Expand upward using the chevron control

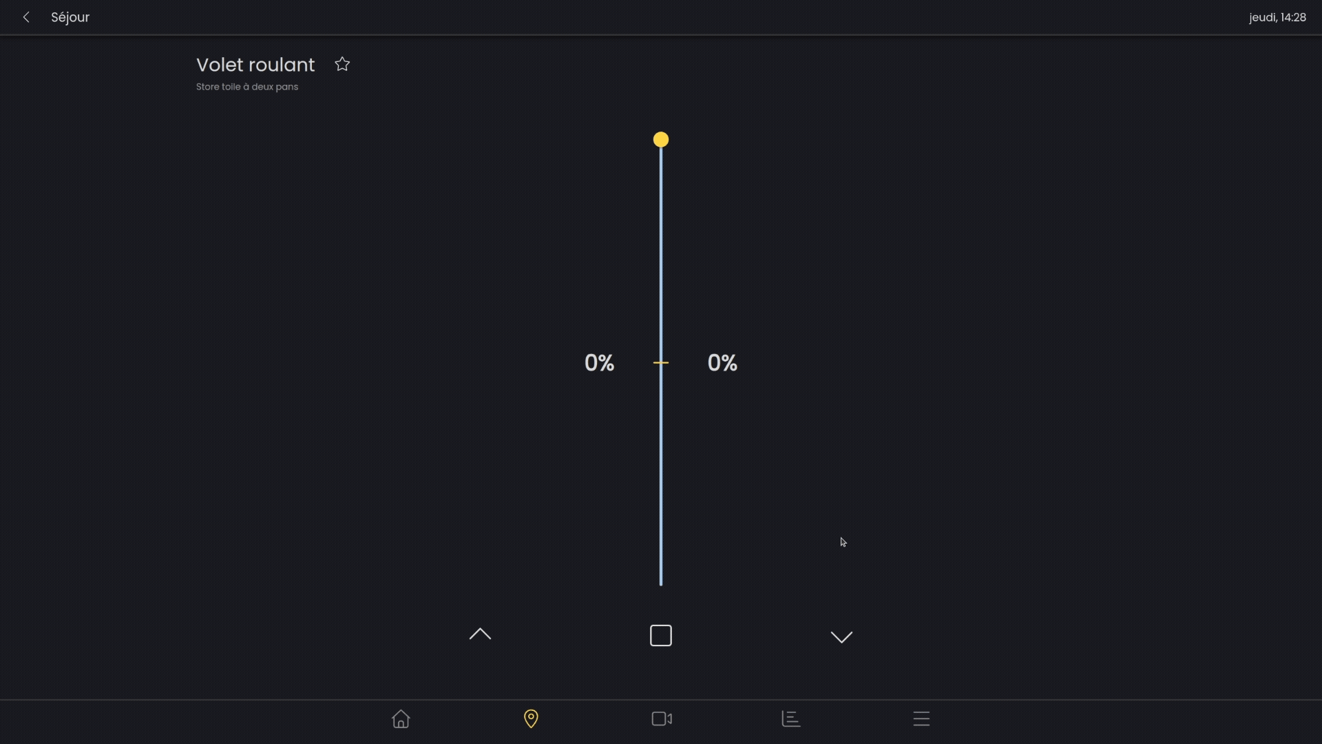click(x=480, y=634)
